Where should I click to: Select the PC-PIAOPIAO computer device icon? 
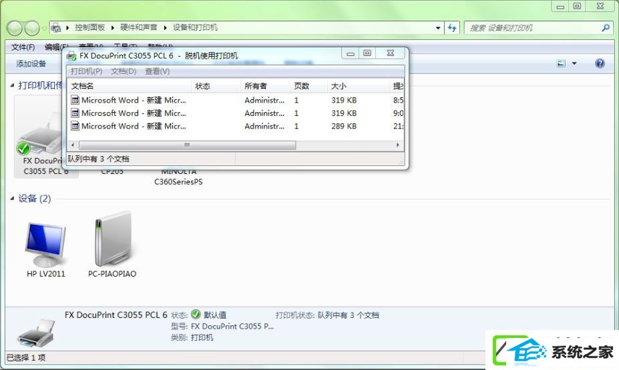113,239
